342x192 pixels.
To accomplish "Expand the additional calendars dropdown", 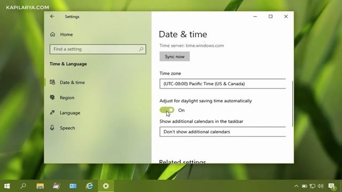I will click(222, 132).
